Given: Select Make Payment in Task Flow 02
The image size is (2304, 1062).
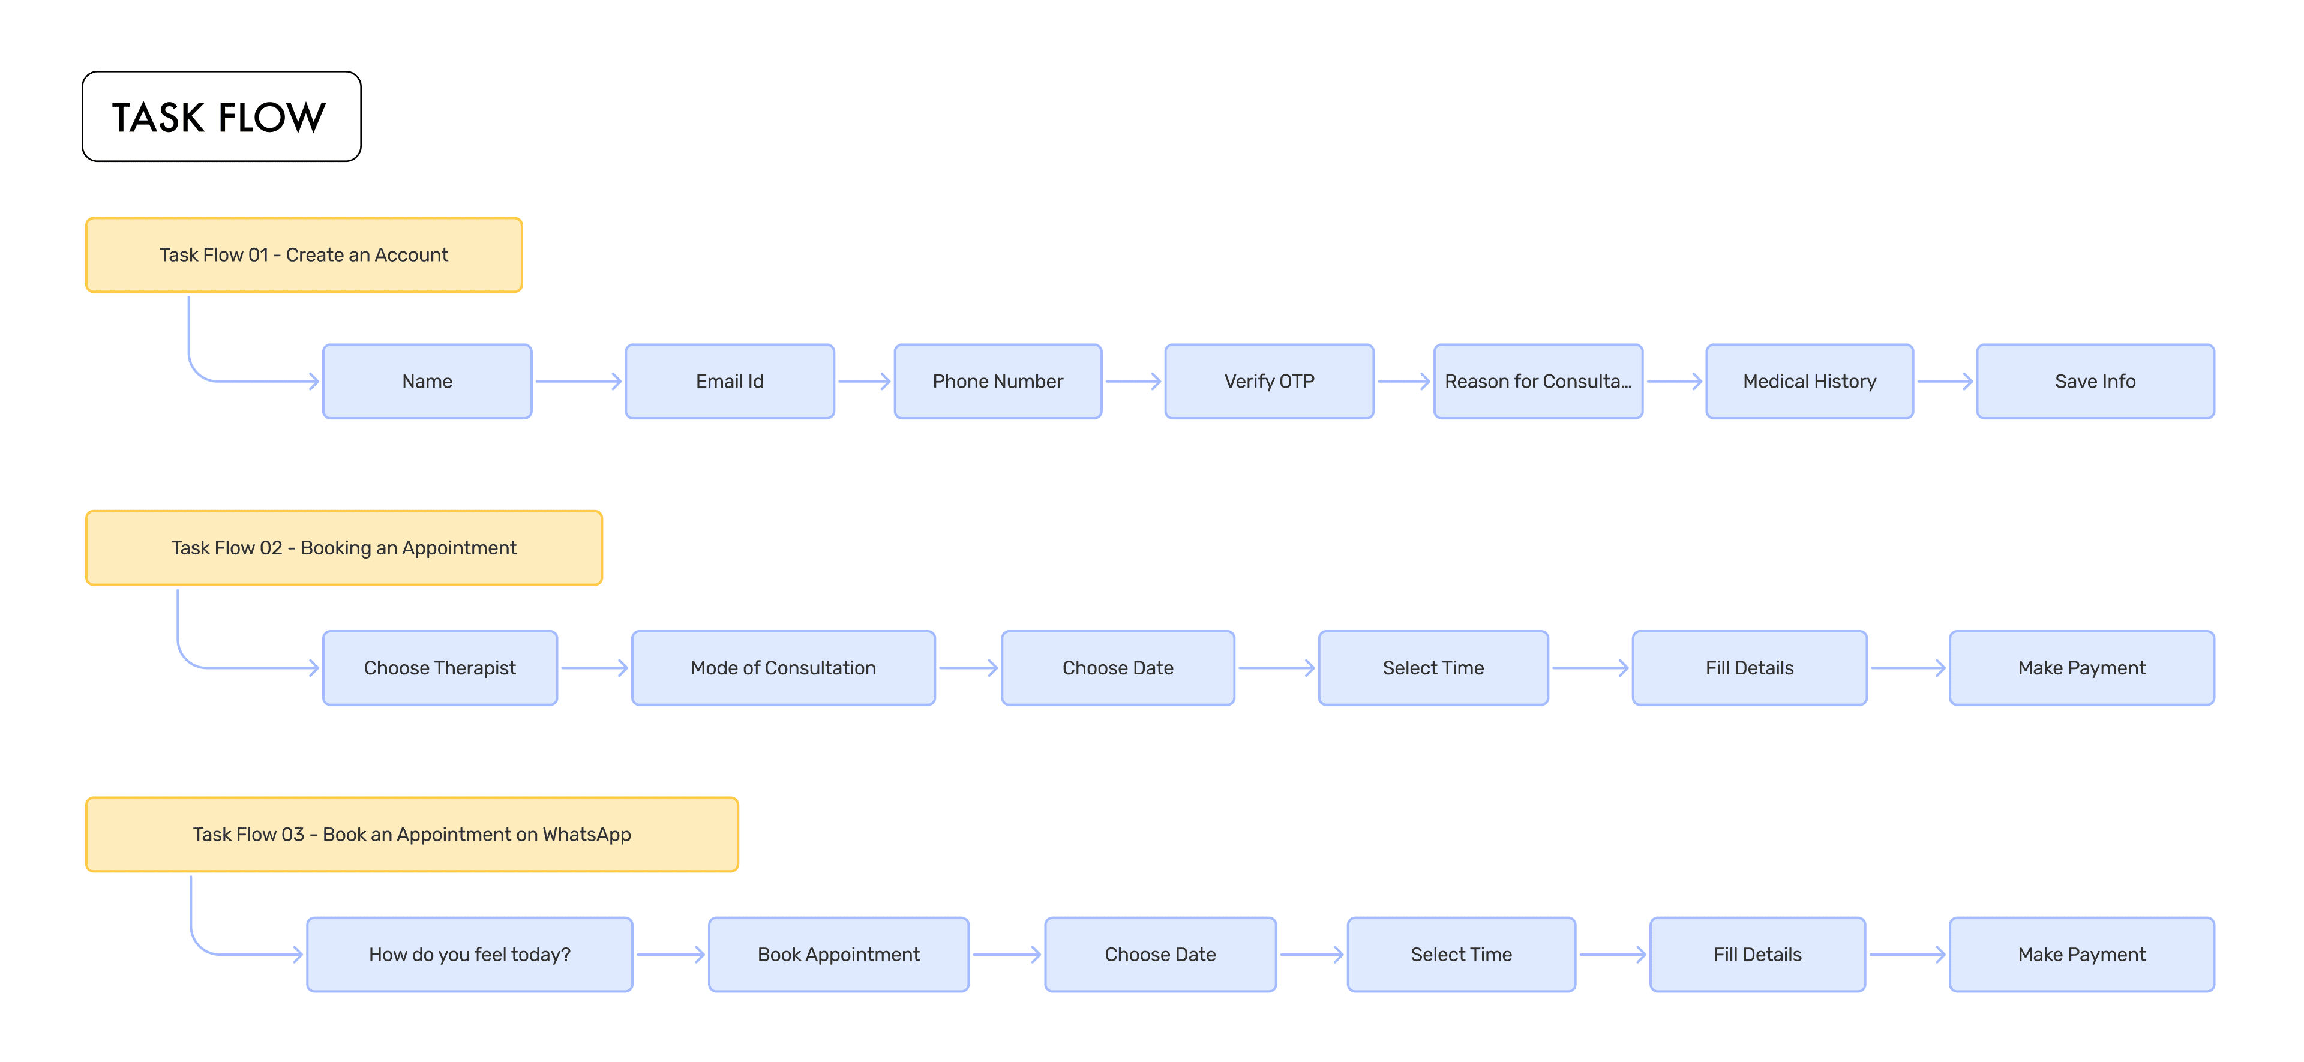Looking at the screenshot, I should tap(2080, 667).
